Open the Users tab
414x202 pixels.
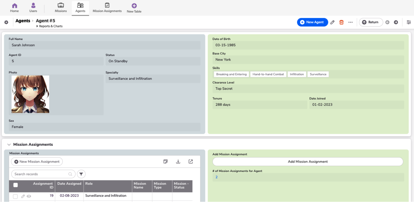[33, 8]
